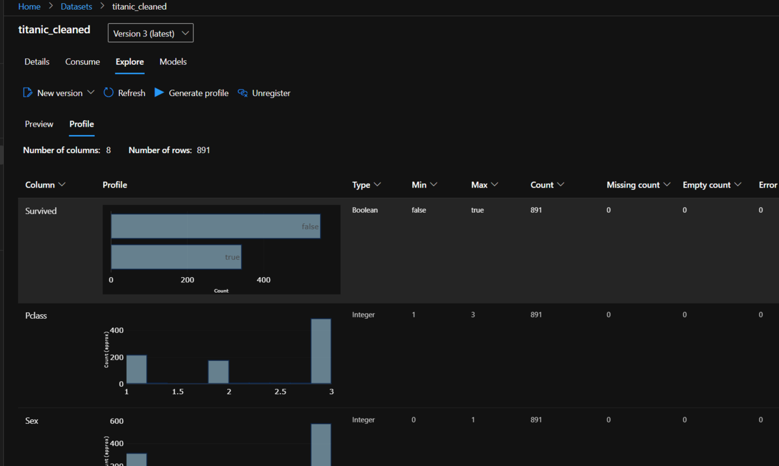Open the Empty count header dropdown
779x466 pixels.
pyautogui.click(x=737, y=185)
